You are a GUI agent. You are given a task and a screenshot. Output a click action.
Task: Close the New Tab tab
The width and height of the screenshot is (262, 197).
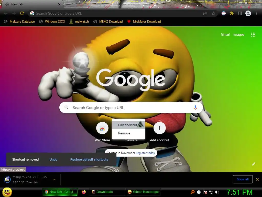(x=59, y=4)
